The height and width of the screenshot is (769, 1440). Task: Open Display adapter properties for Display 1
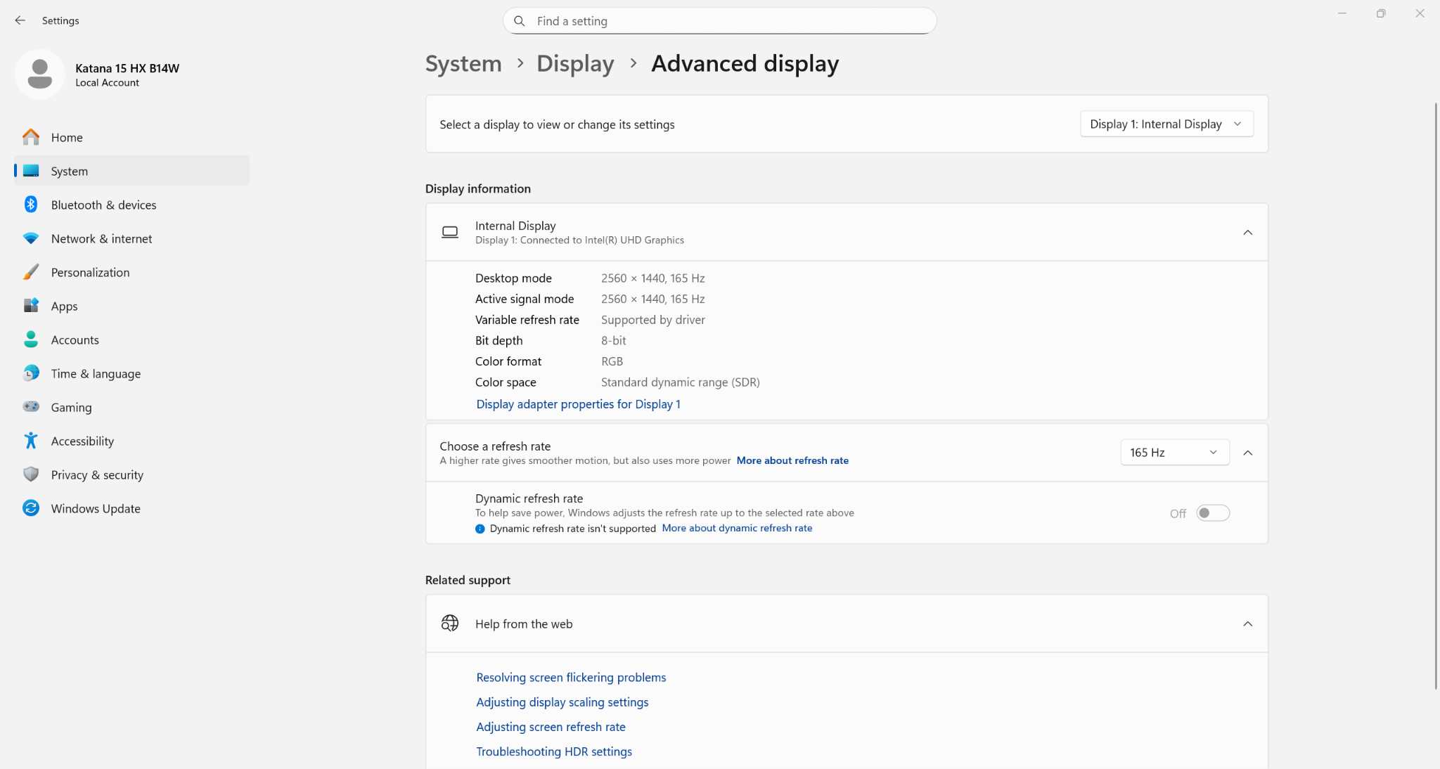tap(578, 404)
